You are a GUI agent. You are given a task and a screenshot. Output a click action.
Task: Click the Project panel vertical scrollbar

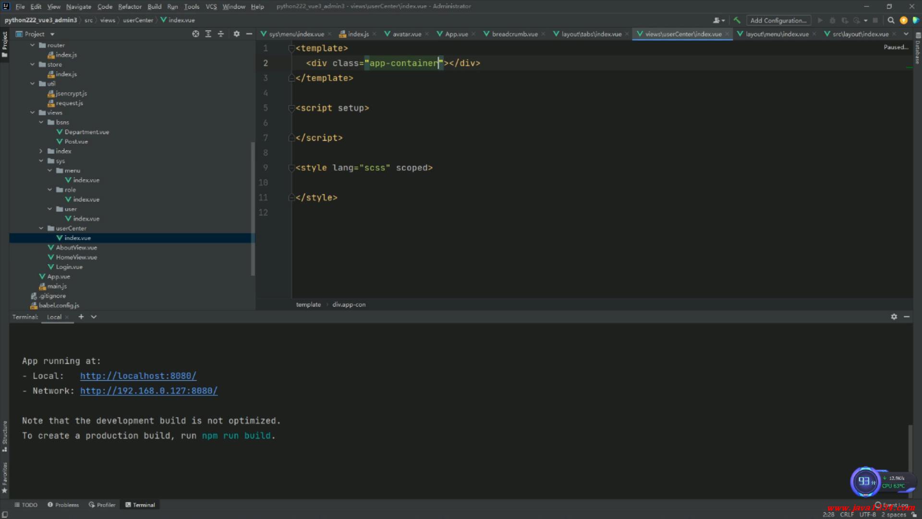253,209
